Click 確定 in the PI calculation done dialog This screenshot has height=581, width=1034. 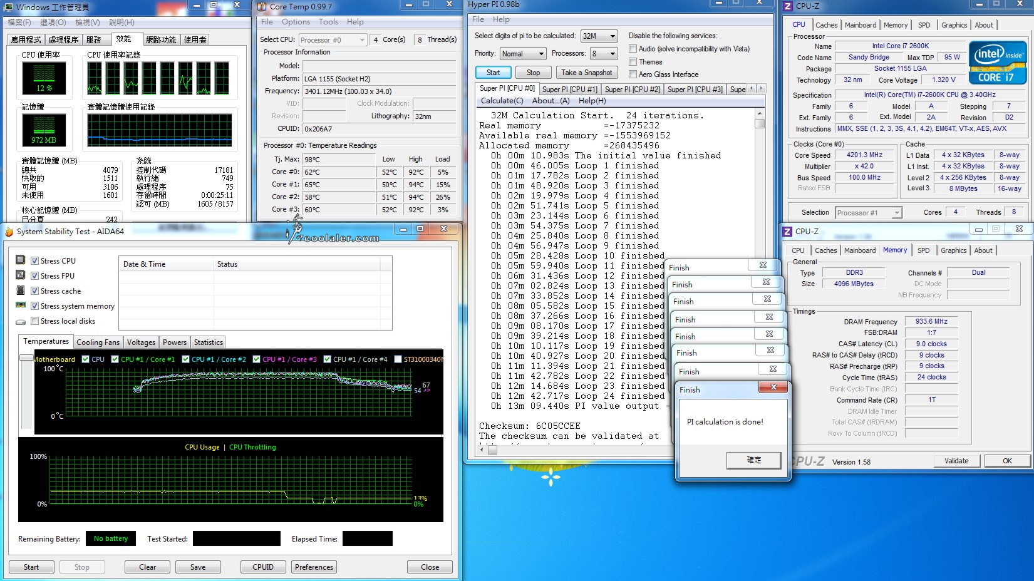pyautogui.click(x=753, y=460)
